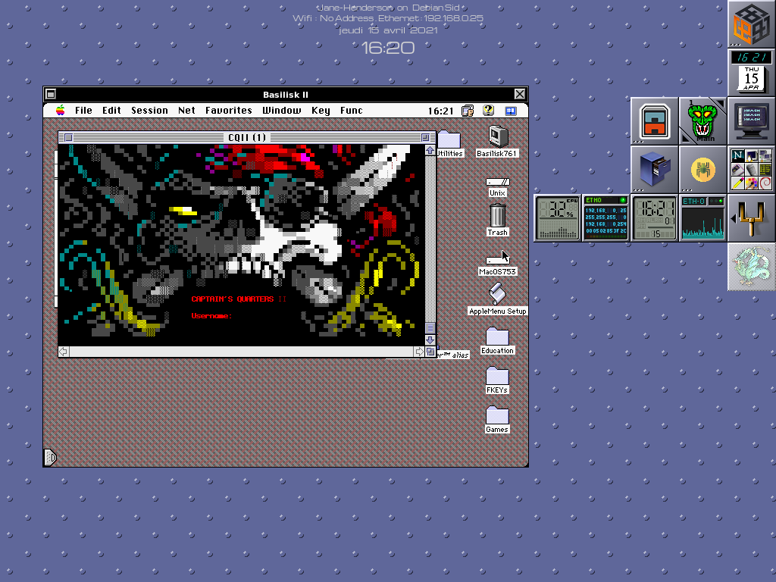Viewport: 776px width, 582px height.
Task: Click the paint palette icon in grid
Action: pyautogui.click(x=751, y=183)
